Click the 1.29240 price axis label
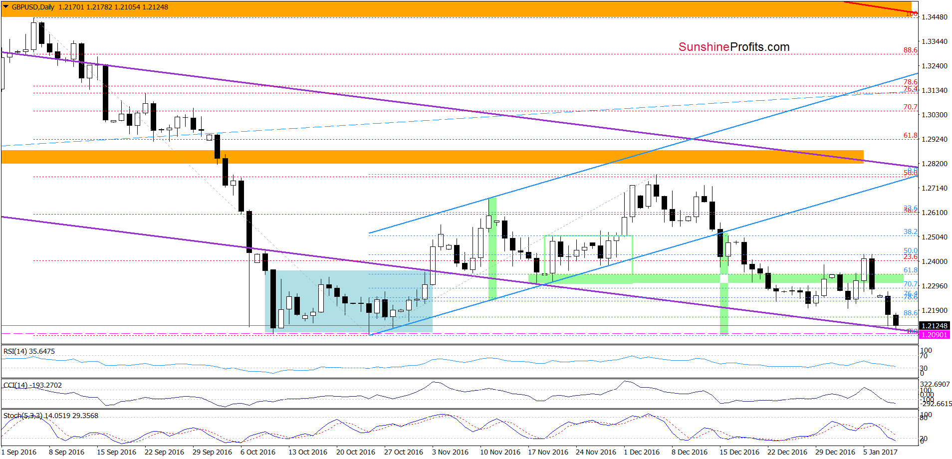Image resolution: width=952 pixels, height=459 pixels. (934, 139)
